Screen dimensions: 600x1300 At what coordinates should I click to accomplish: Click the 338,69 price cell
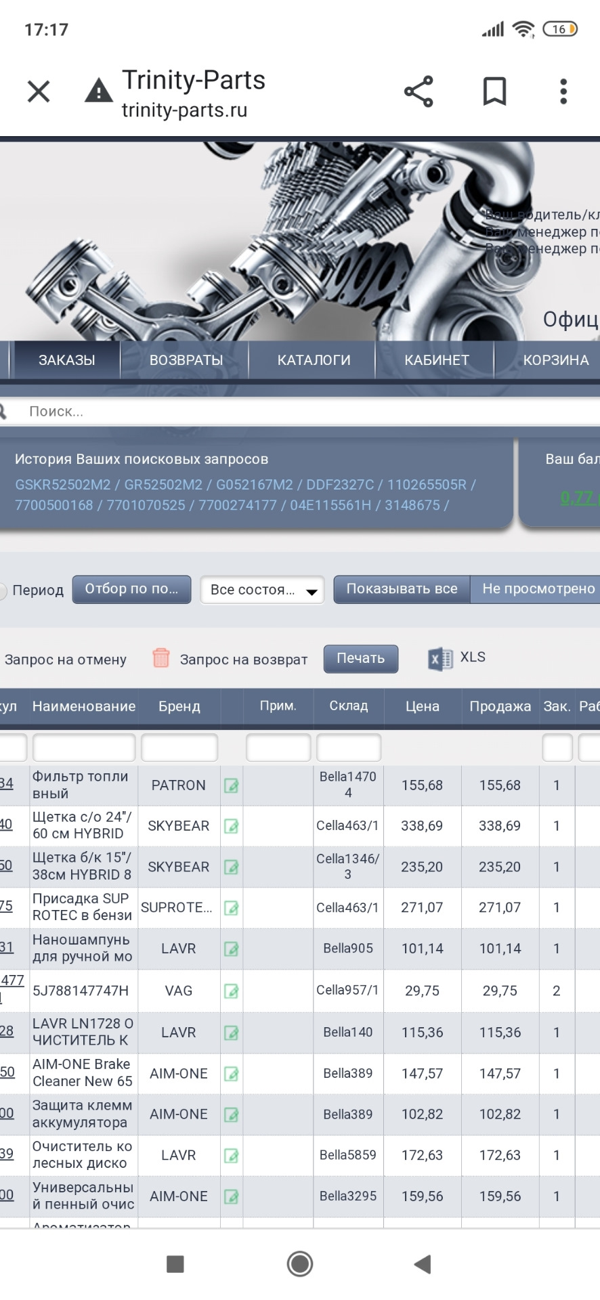pyautogui.click(x=422, y=826)
